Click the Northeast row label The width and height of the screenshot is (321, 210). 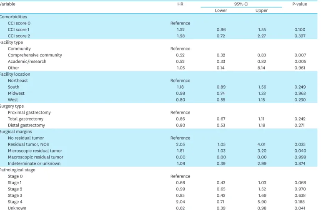[18, 81]
